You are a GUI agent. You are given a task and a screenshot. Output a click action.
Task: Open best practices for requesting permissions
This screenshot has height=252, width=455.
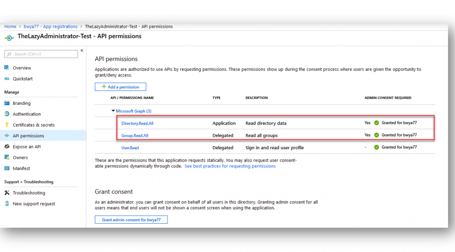coord(230,166)
